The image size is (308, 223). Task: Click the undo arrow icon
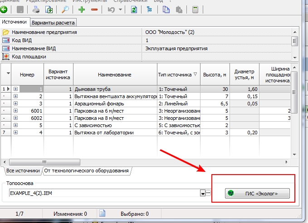point(110,9)
